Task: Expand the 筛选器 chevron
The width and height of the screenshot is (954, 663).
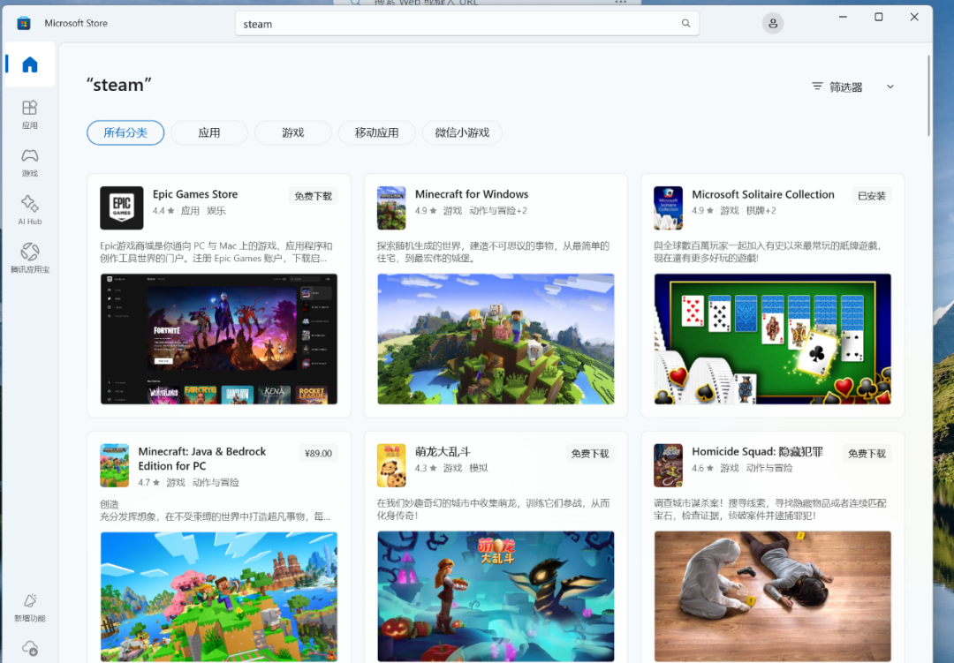Action: click(x=890, y=87)
